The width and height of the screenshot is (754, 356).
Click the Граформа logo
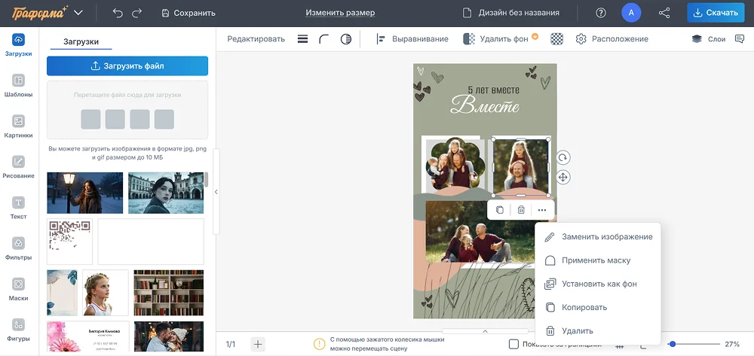[40, 13]
